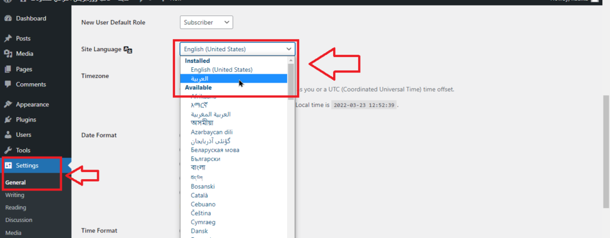The height and width of the screenshot is (238, 610).
Task: Click the Tools wrench icon
Action: pos(8,151)
